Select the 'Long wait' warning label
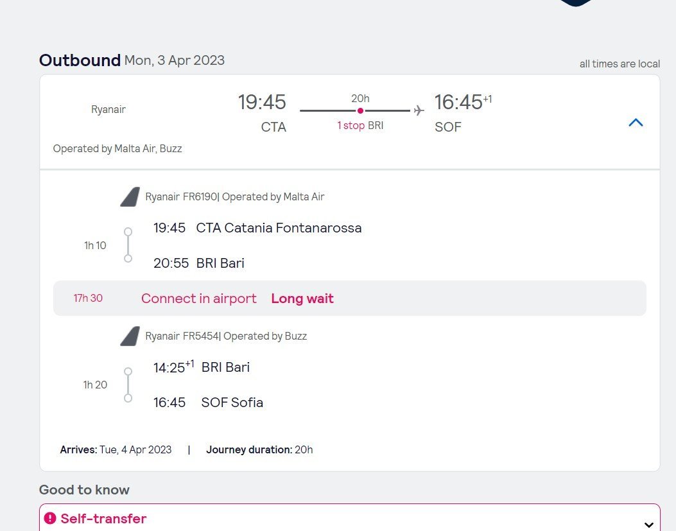 tap(302, 299)
